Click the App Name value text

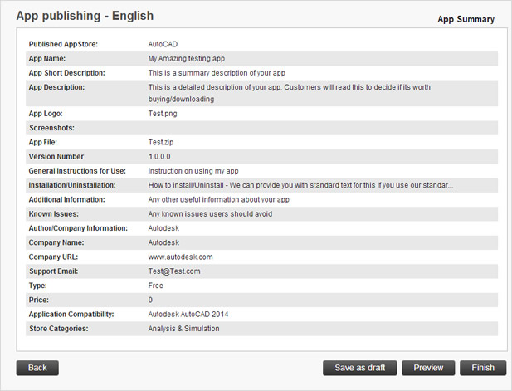187,59
